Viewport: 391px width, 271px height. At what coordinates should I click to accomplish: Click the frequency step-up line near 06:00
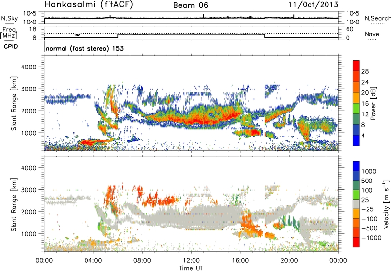(x=118, y=36)
